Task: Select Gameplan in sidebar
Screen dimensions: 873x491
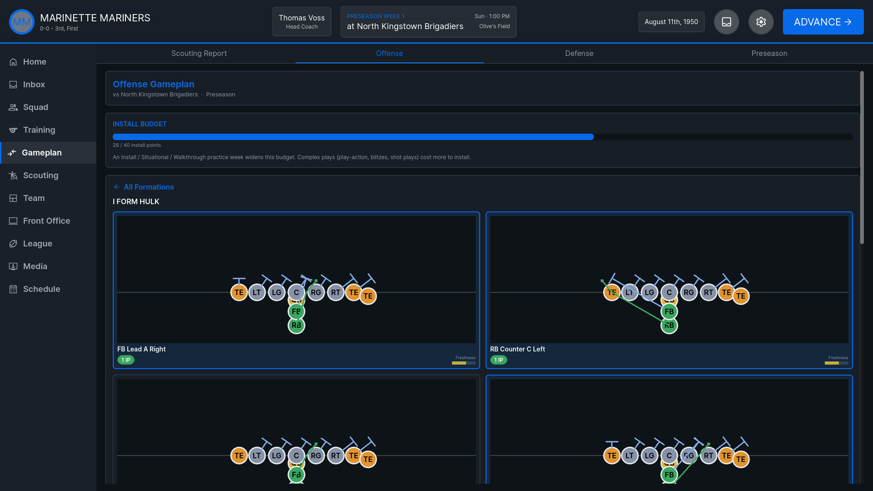Action: tap(48, 153)
